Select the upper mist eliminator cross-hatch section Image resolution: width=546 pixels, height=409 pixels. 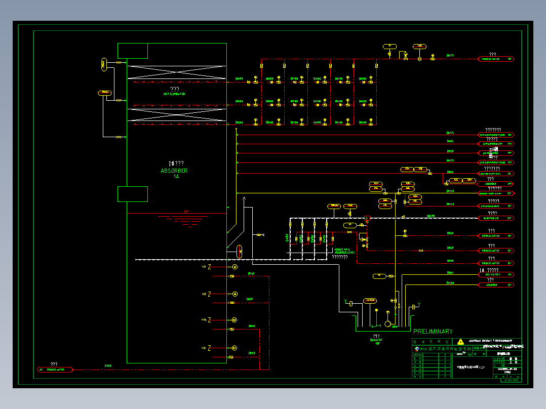tap(177, 72)
